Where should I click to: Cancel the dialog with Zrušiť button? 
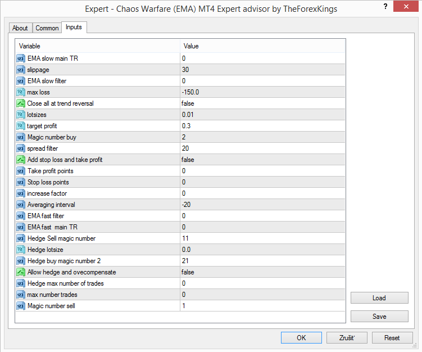pyautogui.click(x=347, y=338)
